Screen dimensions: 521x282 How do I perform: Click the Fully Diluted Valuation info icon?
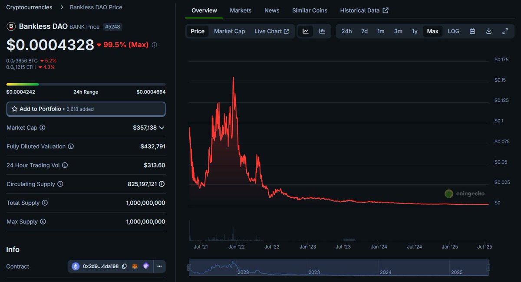[71, 147]
